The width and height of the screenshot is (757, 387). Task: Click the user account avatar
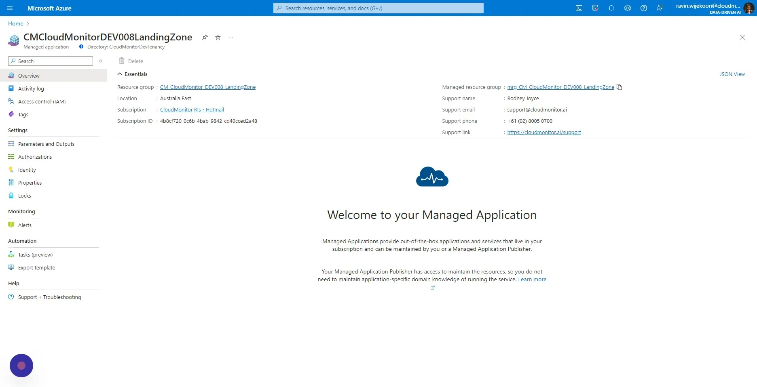[749, 8]
